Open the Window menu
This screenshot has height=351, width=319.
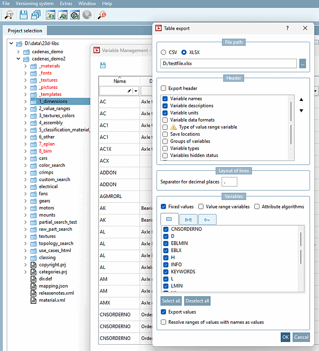(x=87, y=3)
